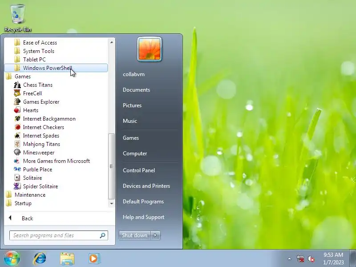The image size is (356, 267).
Task: Open Music from the Start menu
Action: coord(130,121)
